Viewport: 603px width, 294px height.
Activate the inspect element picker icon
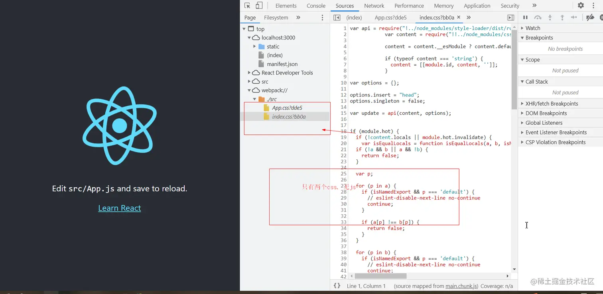(x=247, y=6)
